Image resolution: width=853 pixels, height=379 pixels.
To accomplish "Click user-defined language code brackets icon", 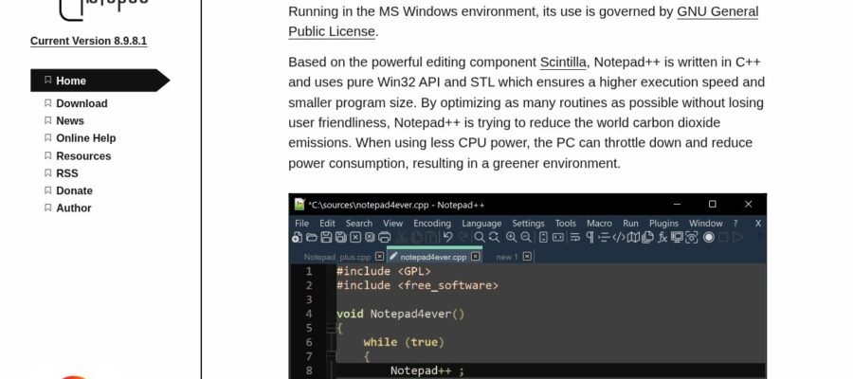I will tap(619, 237).
